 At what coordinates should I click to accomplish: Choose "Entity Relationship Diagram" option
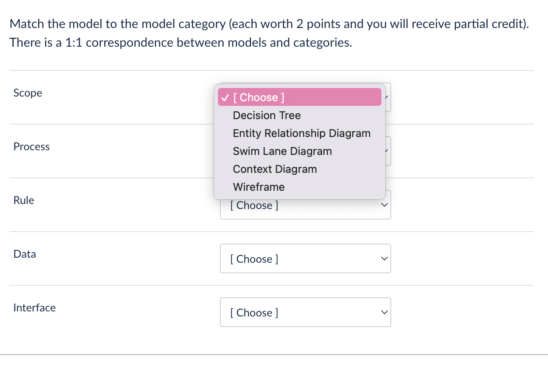click(301, 133)
